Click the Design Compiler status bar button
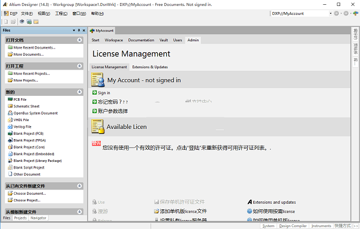The width and height of the screenshot is (360, 229). (x=293, y=226)
